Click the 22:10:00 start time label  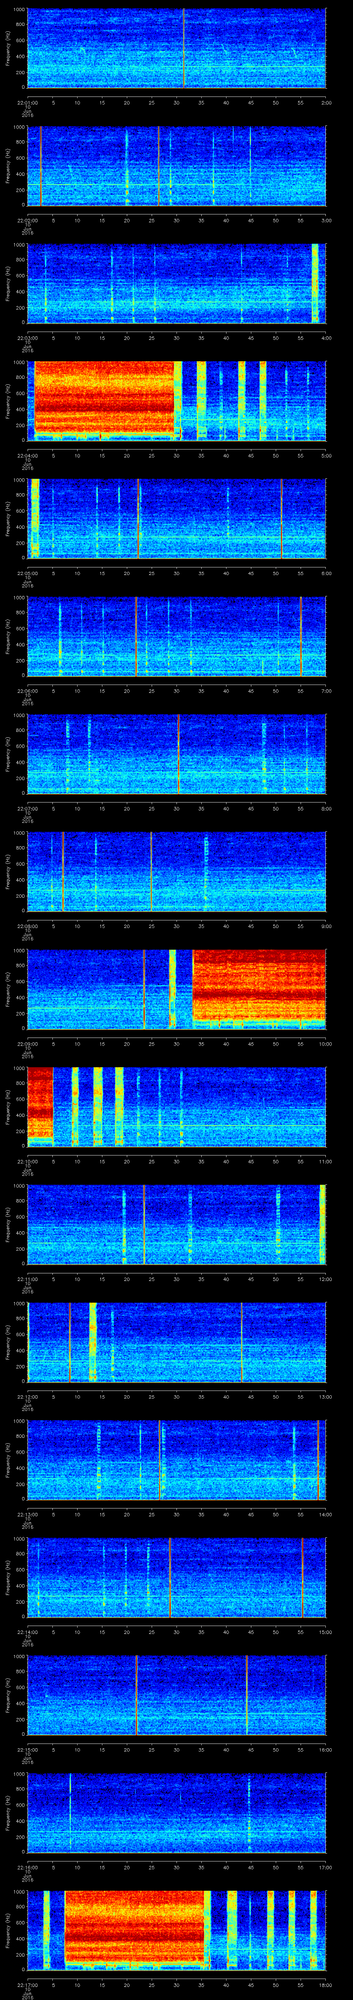pos(27,1161)
